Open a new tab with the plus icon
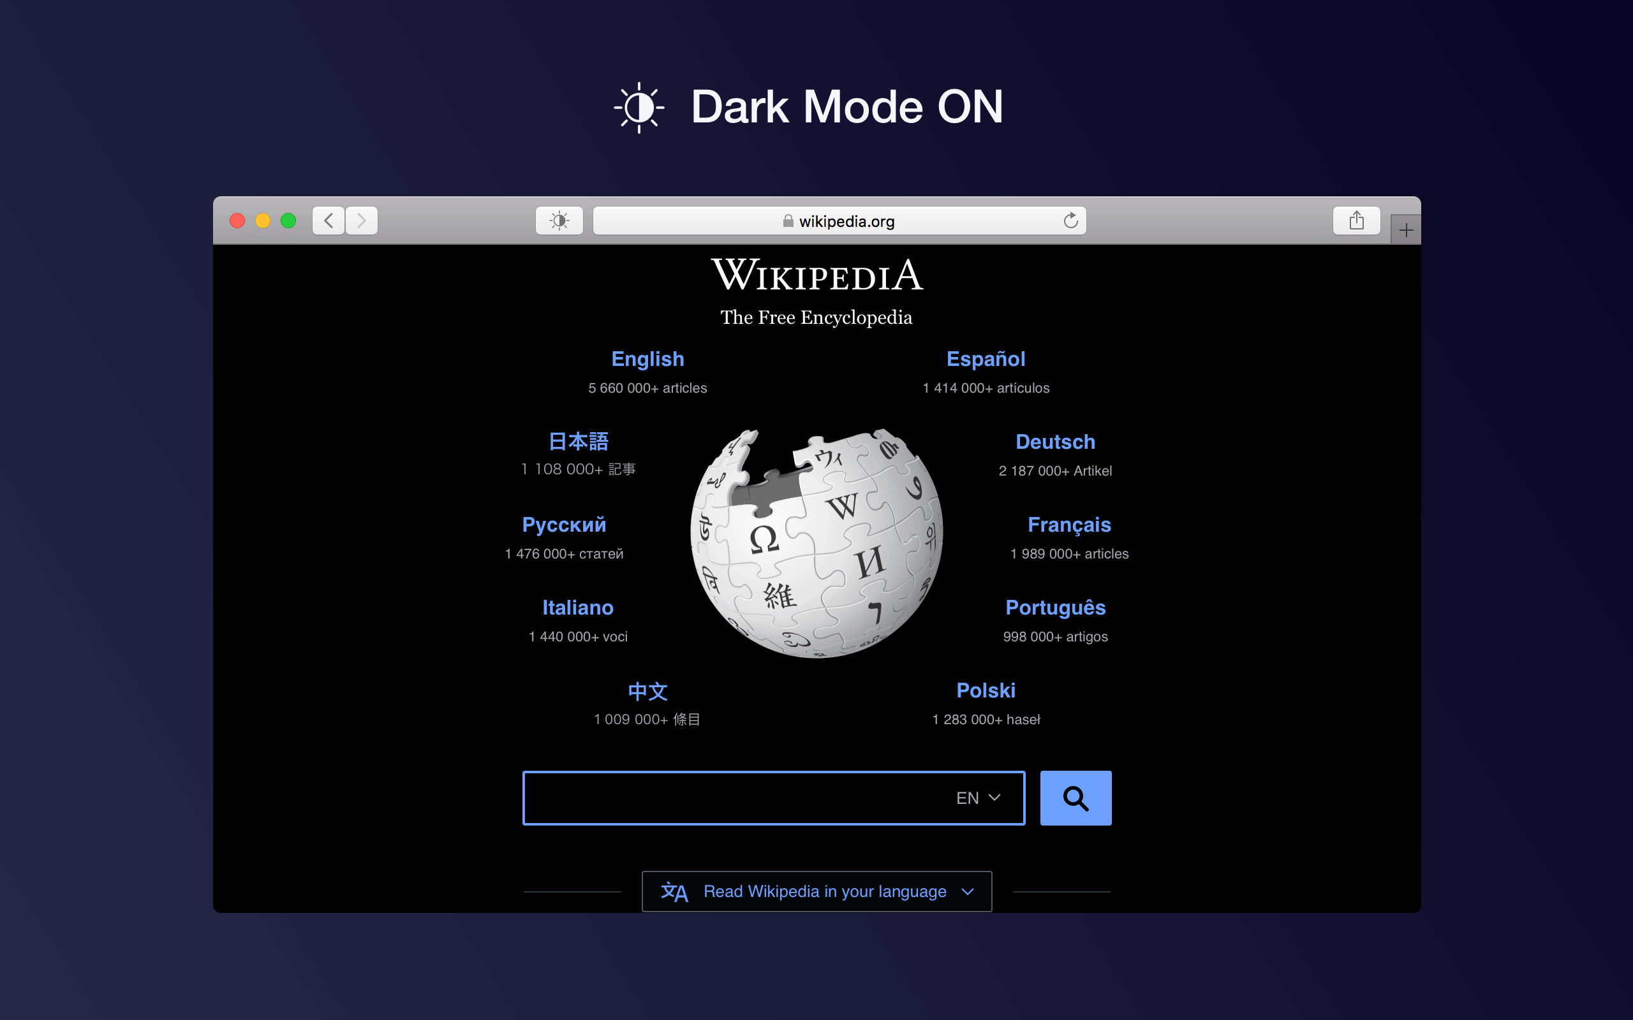The image size is (1633, 1020). pos(1407,229)
